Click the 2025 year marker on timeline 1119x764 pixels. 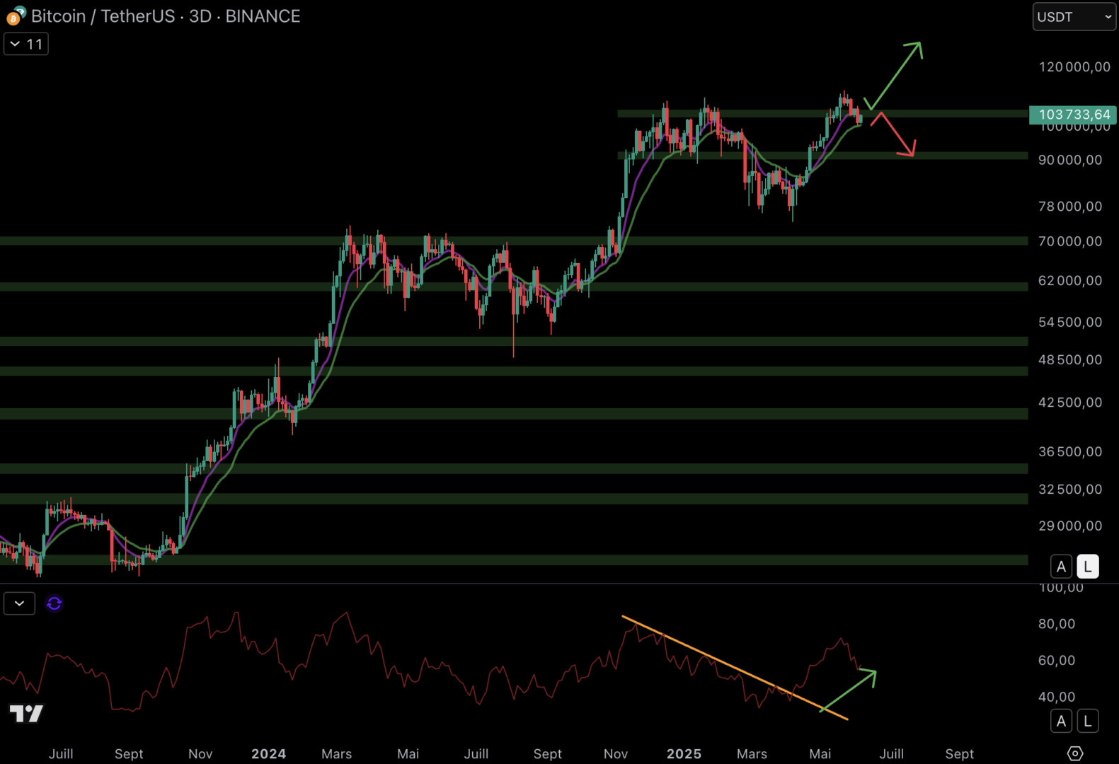684,754
